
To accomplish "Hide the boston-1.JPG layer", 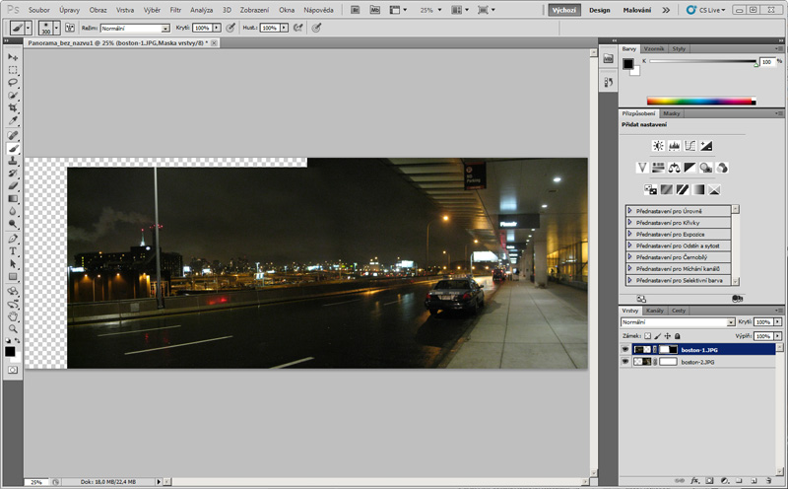I will pos(625,349).
